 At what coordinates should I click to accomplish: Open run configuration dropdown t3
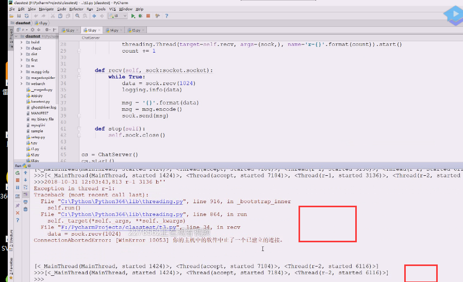click(x=118, y=16)
